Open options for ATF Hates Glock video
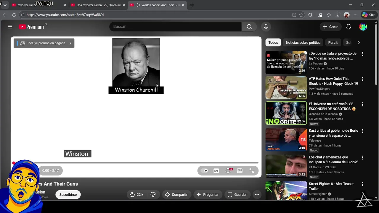This screenshot has height=213, width=379. [x=362, y=79]
